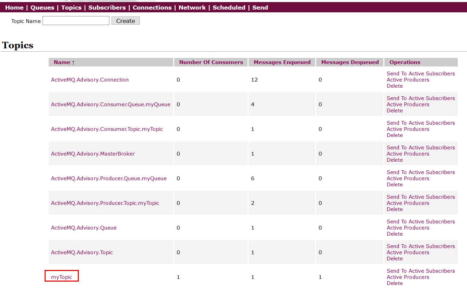Send To Active Subscribers for ActiveMQ.Advisory.Topic
The width and height of the screenshot is (467, 296).
pos(421,246)
